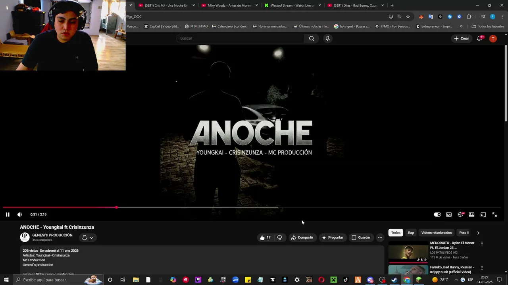508x285 pixels.
Task: Dislike the ANOCHE video
Action: (x=279, y=237)
